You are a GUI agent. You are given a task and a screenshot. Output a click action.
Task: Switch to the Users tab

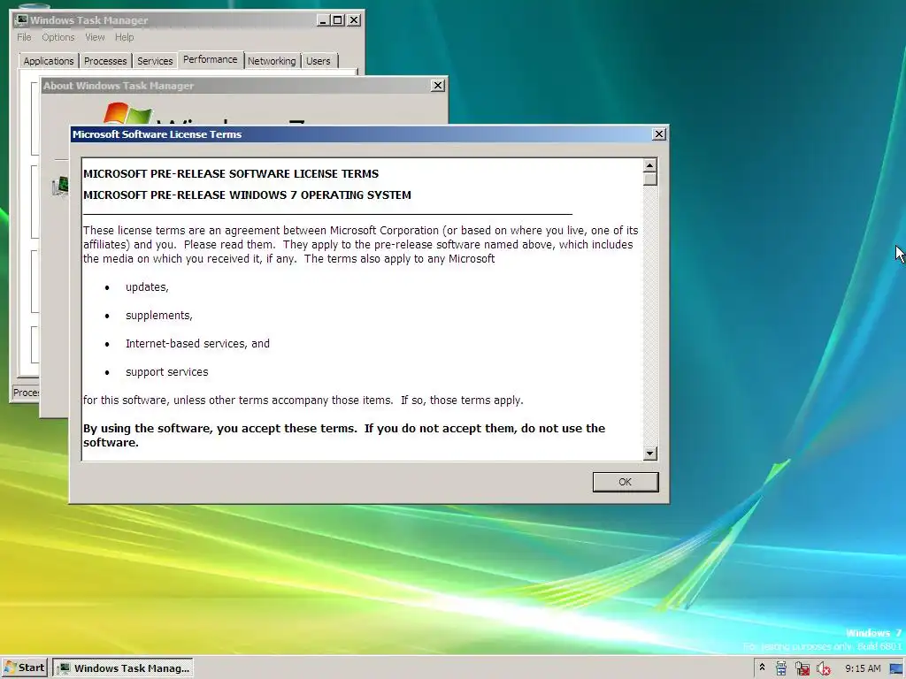pyautogui.click(x=319, y=61)
